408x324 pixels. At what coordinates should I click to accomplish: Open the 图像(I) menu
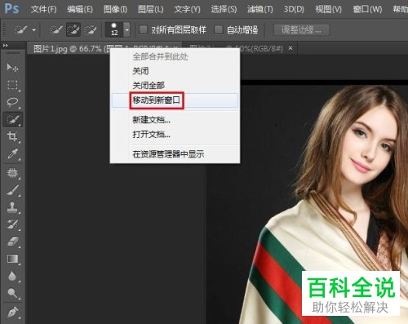click(115, 10)
